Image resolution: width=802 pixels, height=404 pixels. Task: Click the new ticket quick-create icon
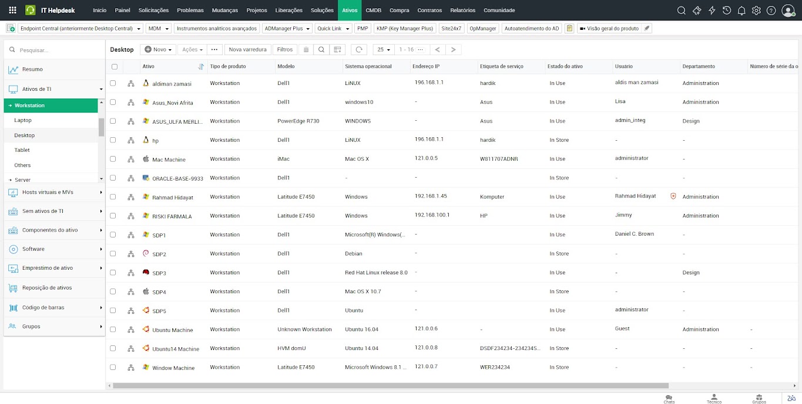[697, 10]
